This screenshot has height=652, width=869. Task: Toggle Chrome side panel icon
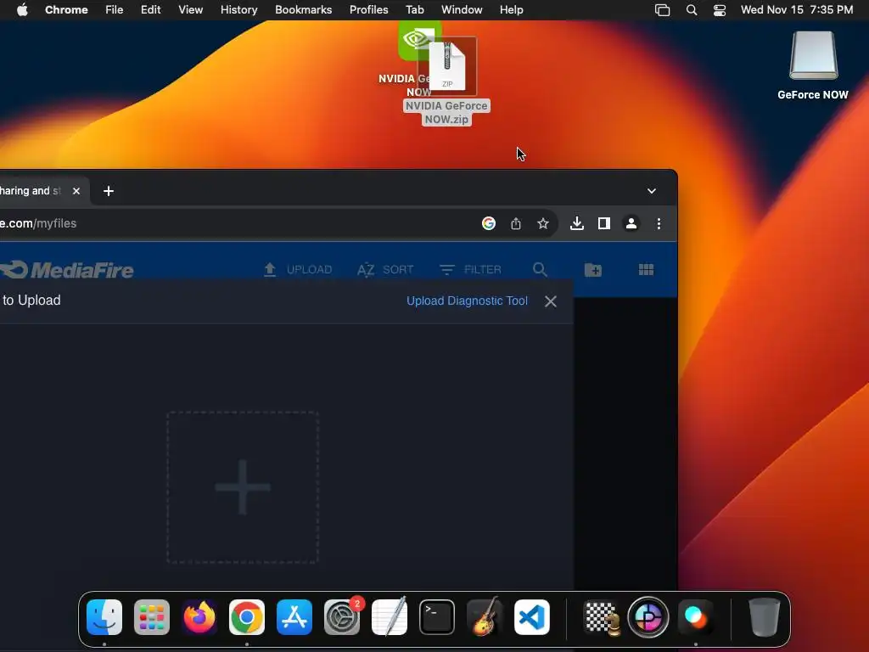(603, 223)
